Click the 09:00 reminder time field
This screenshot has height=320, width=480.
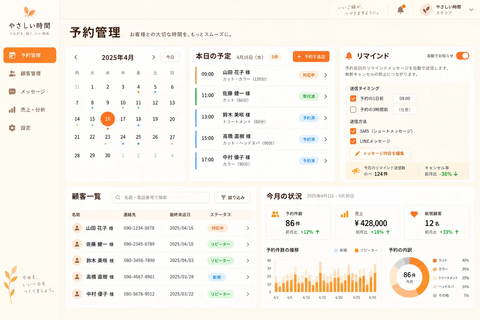click(405, 98)
